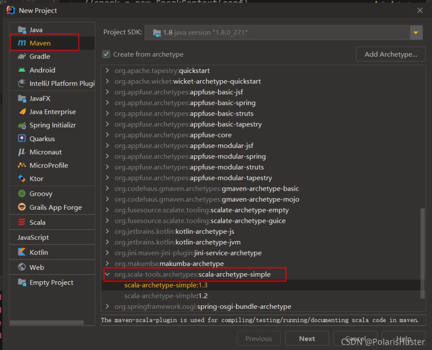Select scalate-archetype-empty archetype
The image size is (432, 350).
(x=261, y=210)
